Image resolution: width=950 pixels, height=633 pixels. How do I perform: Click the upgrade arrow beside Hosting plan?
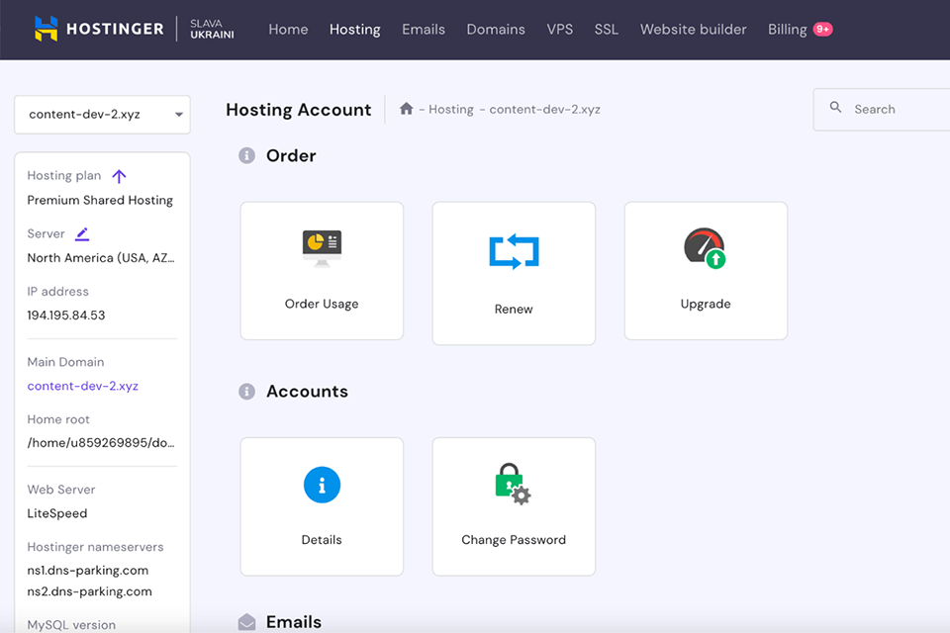tap(119, 176)
